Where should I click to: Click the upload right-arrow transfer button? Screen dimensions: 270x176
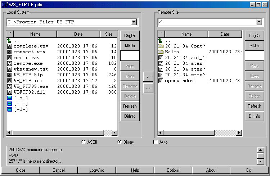pyautogui.click(x=148, y=87)
